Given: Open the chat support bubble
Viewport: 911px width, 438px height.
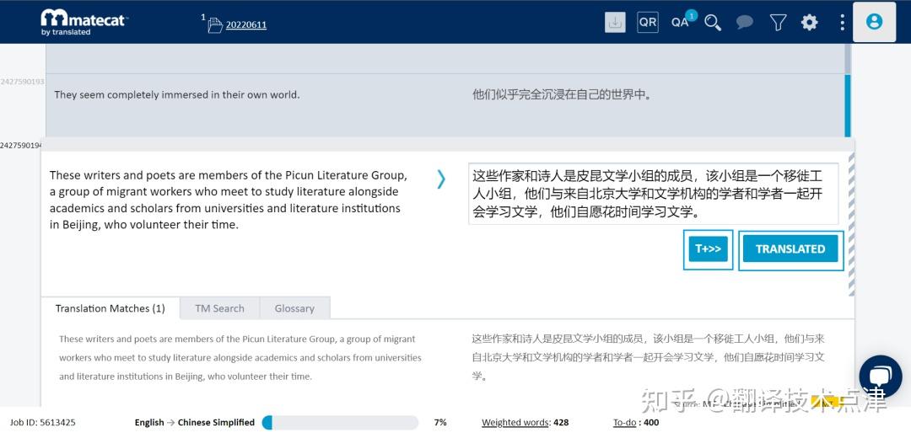Looking at the screenshot, I should [880, 377].
